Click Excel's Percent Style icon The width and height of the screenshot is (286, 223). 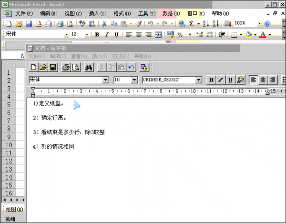pyautogui.click(x=180, y=34)
